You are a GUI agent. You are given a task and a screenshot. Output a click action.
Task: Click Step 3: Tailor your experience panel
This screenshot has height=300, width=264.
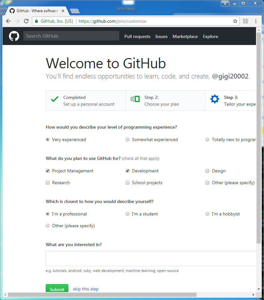[231, 101]
